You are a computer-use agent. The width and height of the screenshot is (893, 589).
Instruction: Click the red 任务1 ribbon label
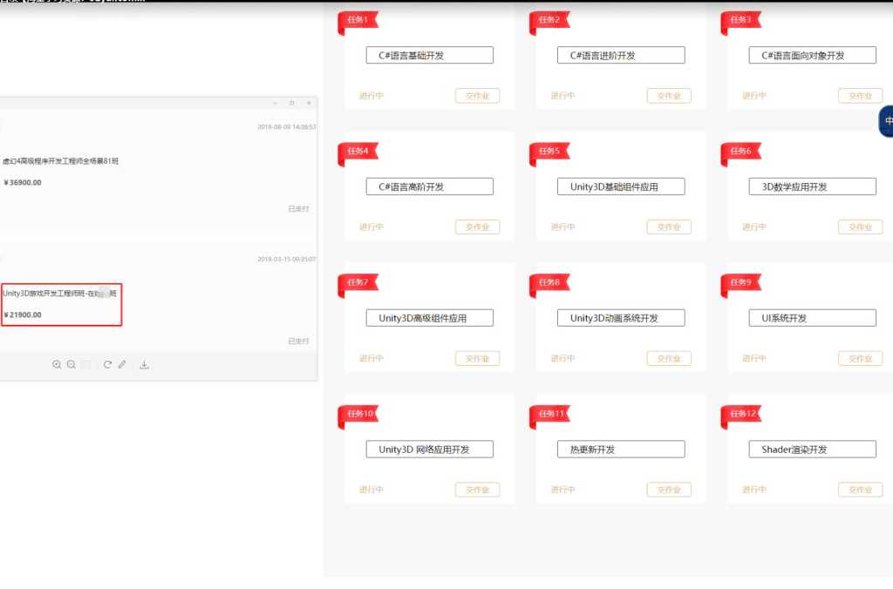pos(358,20)
